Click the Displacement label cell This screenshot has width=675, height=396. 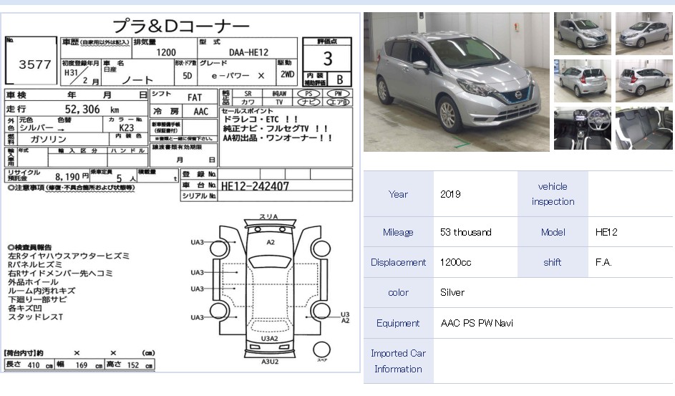pyautogui.click(x=398, y=263)
